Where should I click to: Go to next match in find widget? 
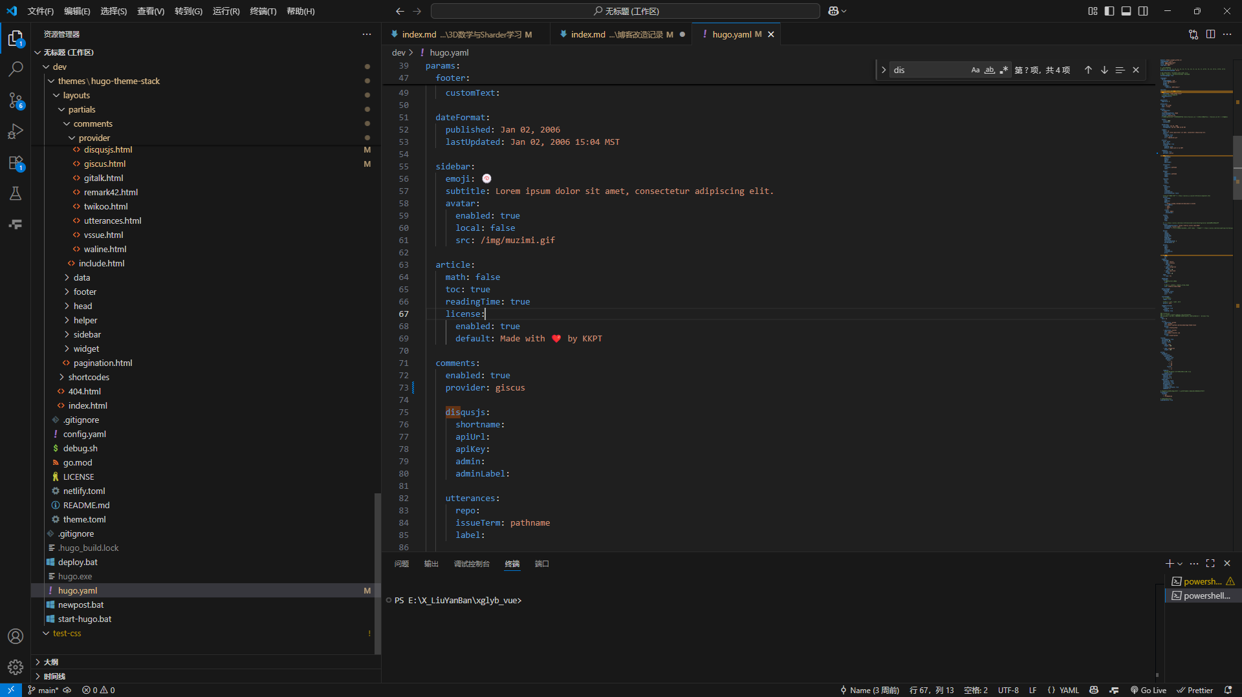pos(1104,70)
